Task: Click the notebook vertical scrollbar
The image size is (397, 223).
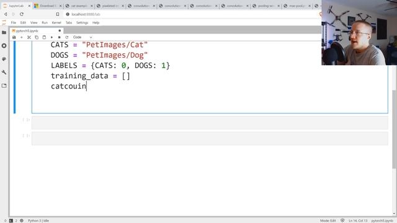Action: [394, 129]
